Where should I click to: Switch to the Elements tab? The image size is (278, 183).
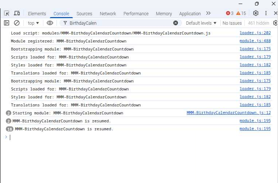pyautogui.click(x=37, y=14)
